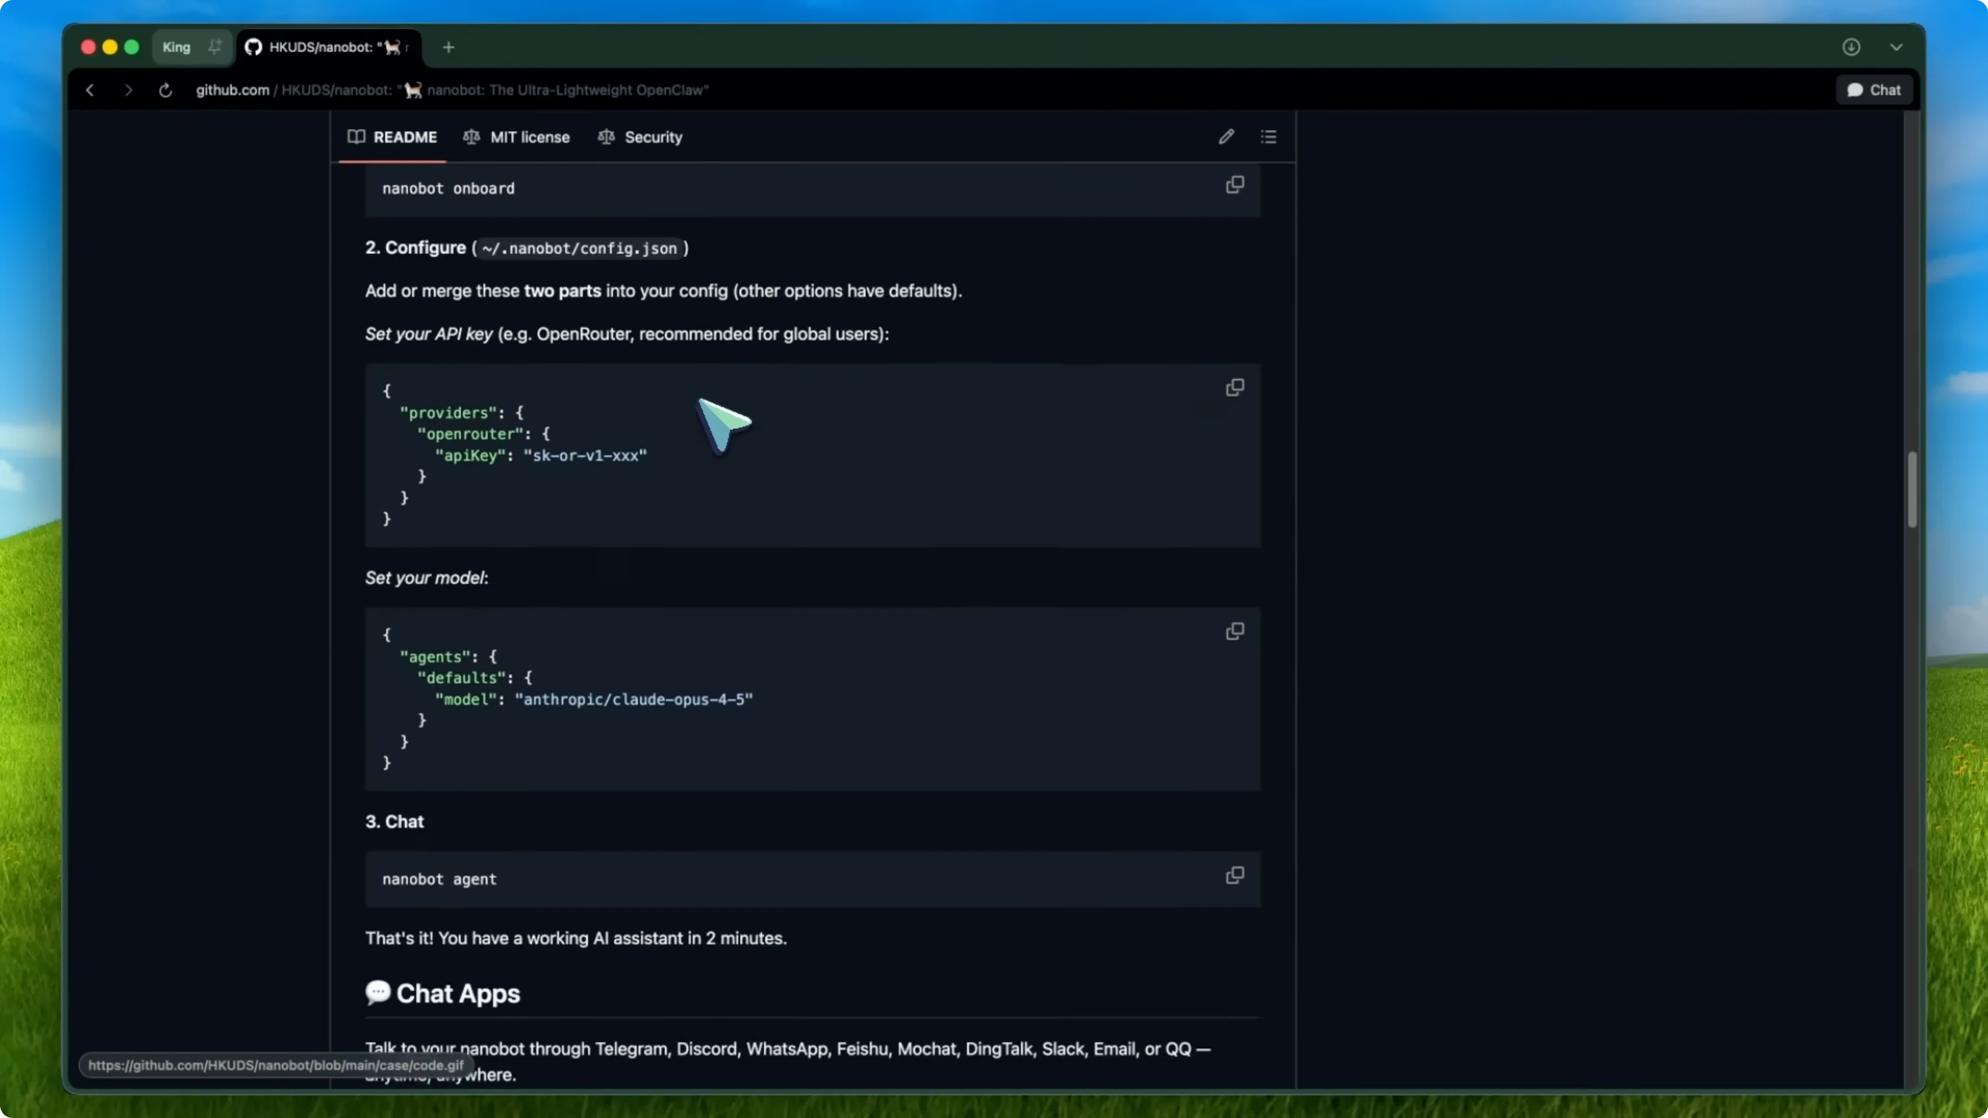Click the README book icon
The image size is (1988, 1118).
coord(357,137)
